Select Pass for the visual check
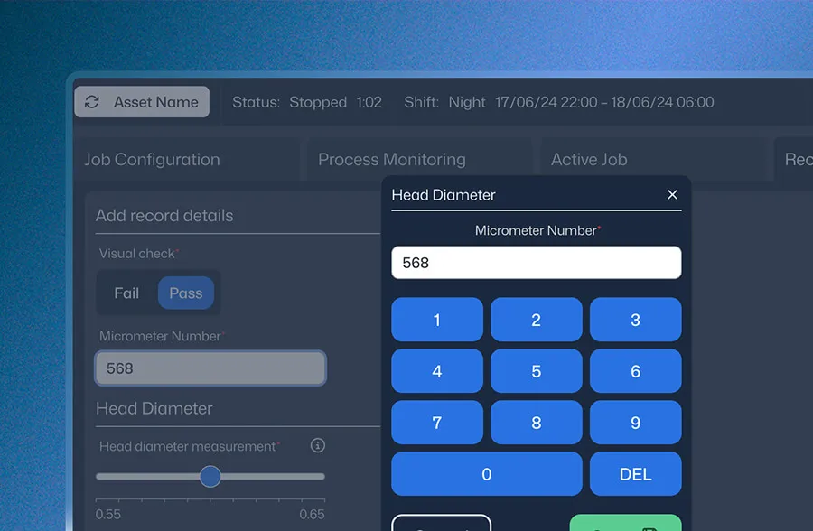 [186, 293]
